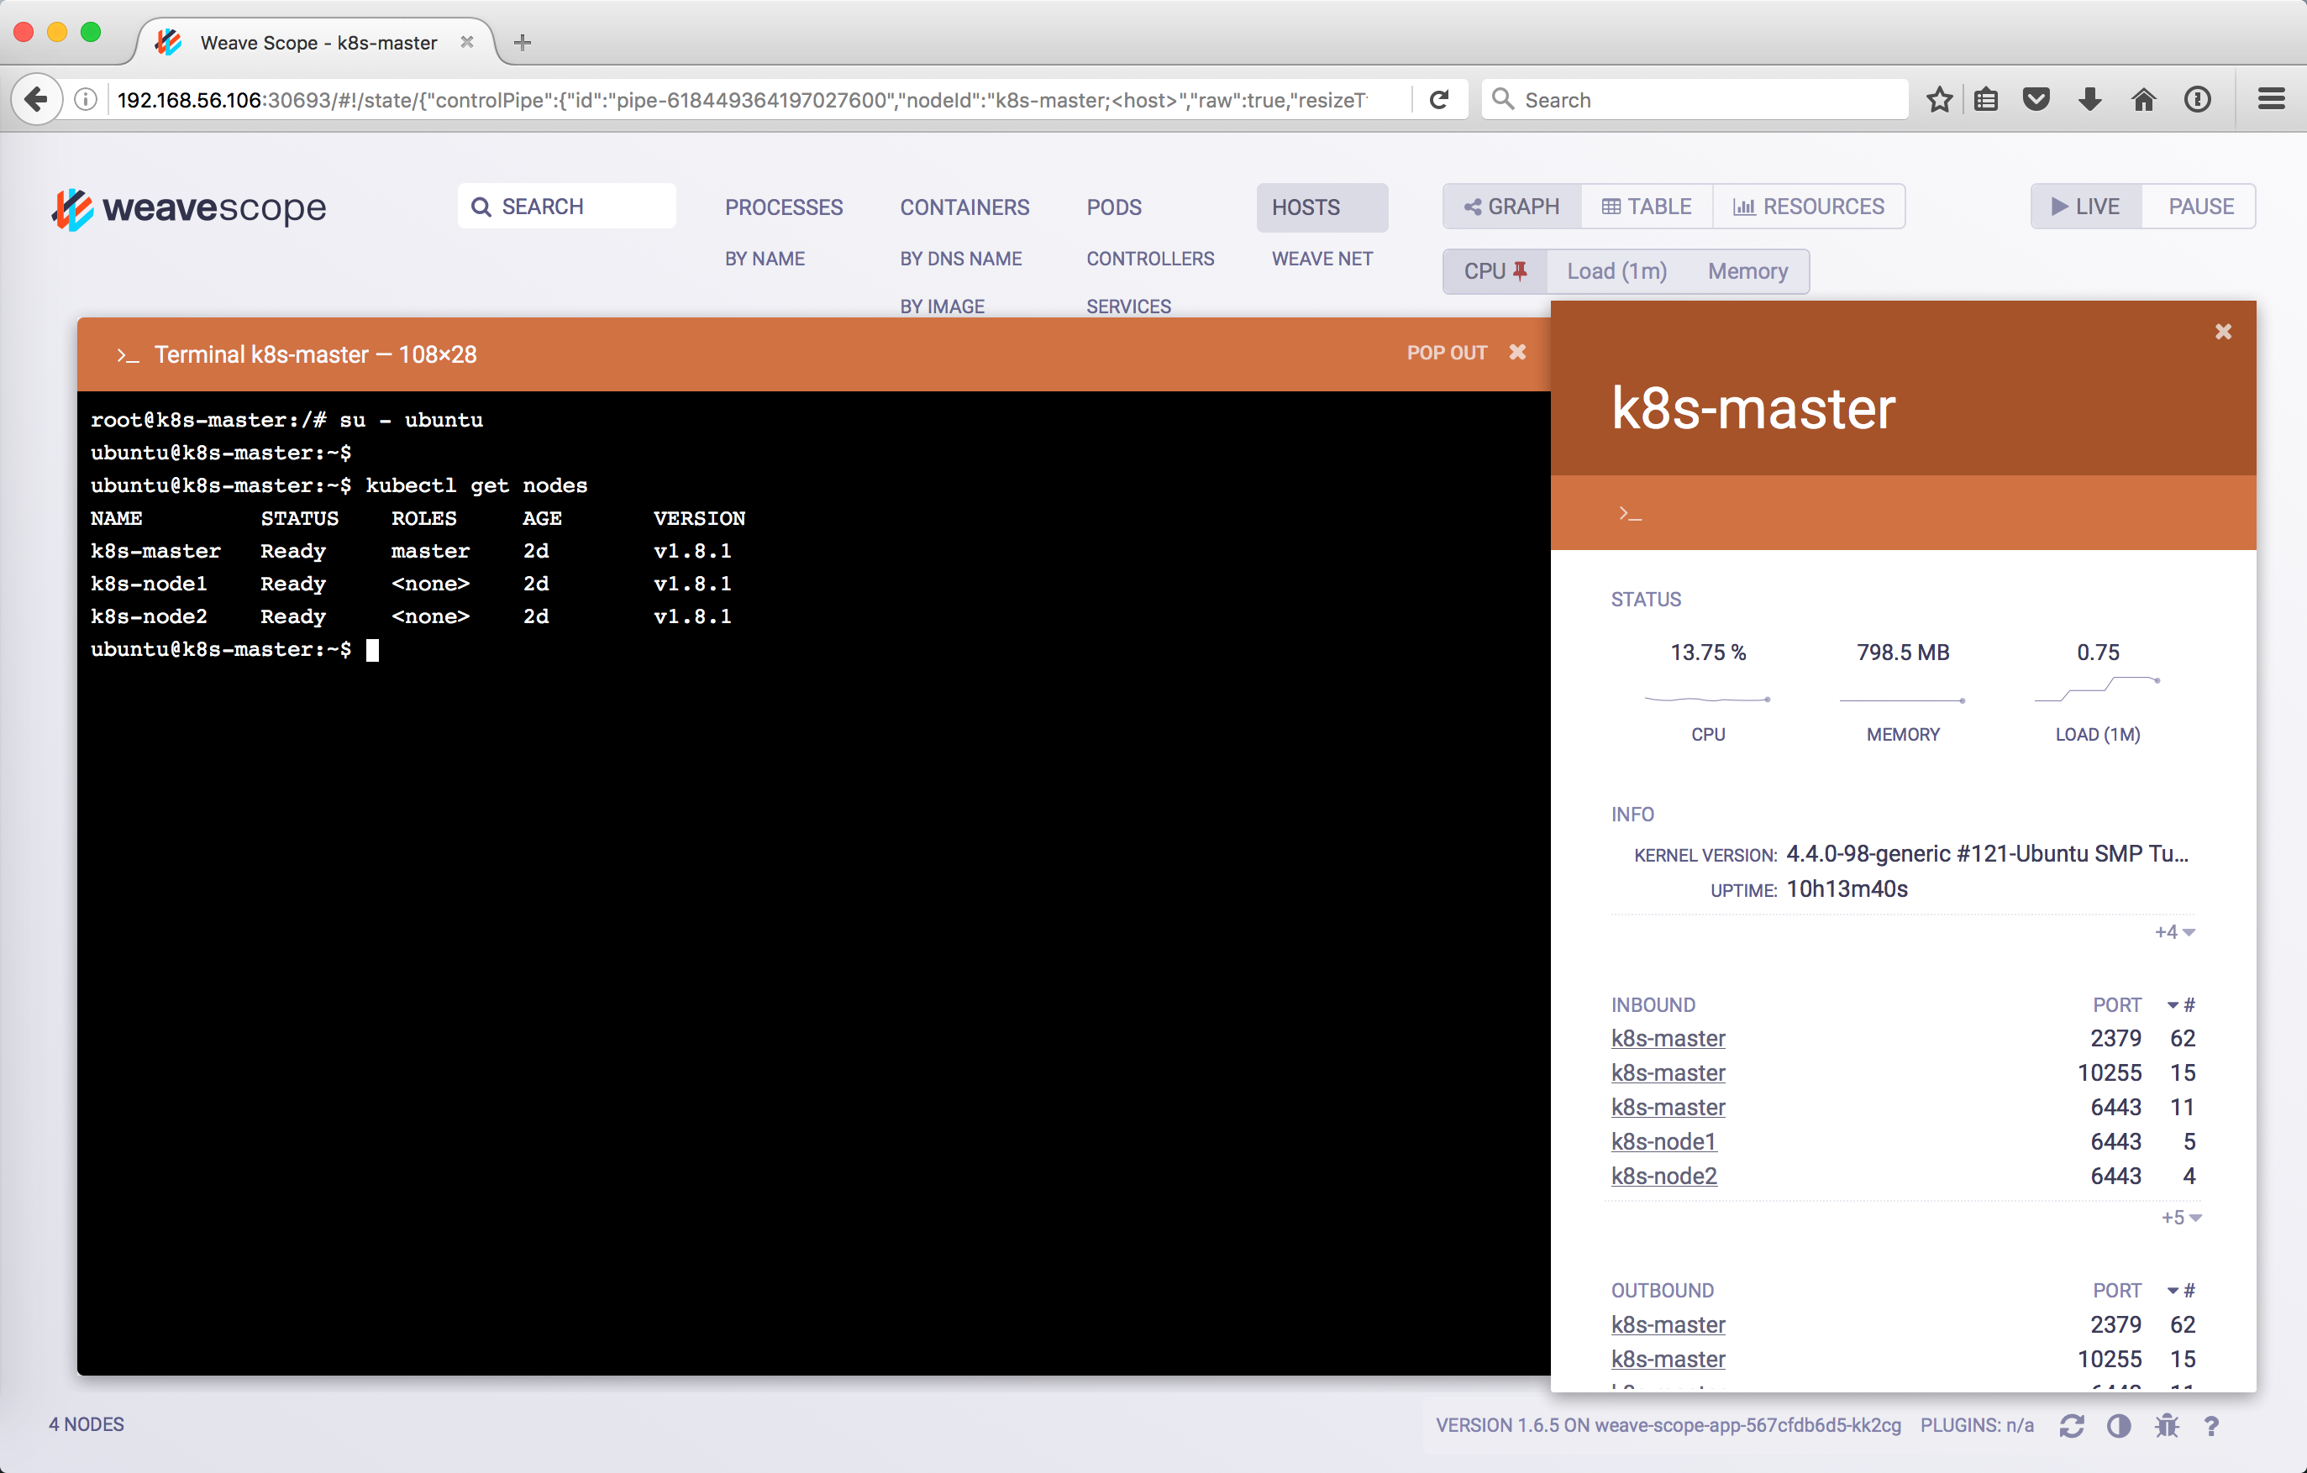
Task: Switch to the Containers view
Action: (x=964, y=207)
